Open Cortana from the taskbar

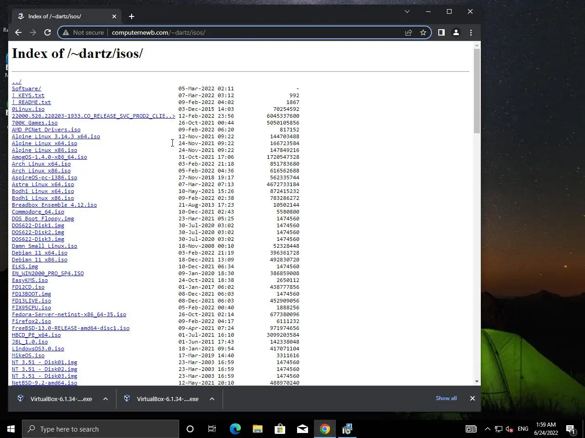click(190, 429)
